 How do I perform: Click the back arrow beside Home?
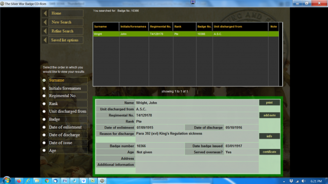point(45,14)
